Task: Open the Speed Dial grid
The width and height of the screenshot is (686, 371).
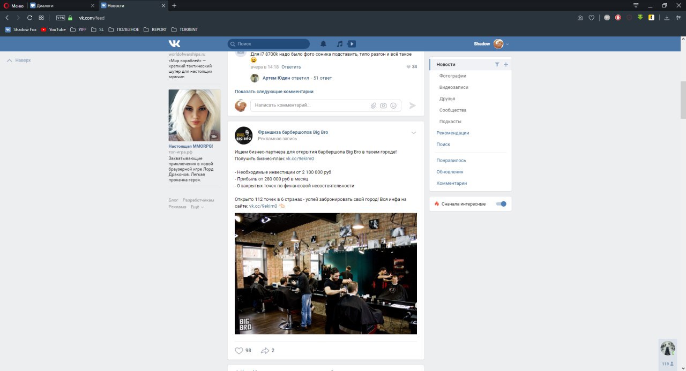Action: tap(41, 18)
